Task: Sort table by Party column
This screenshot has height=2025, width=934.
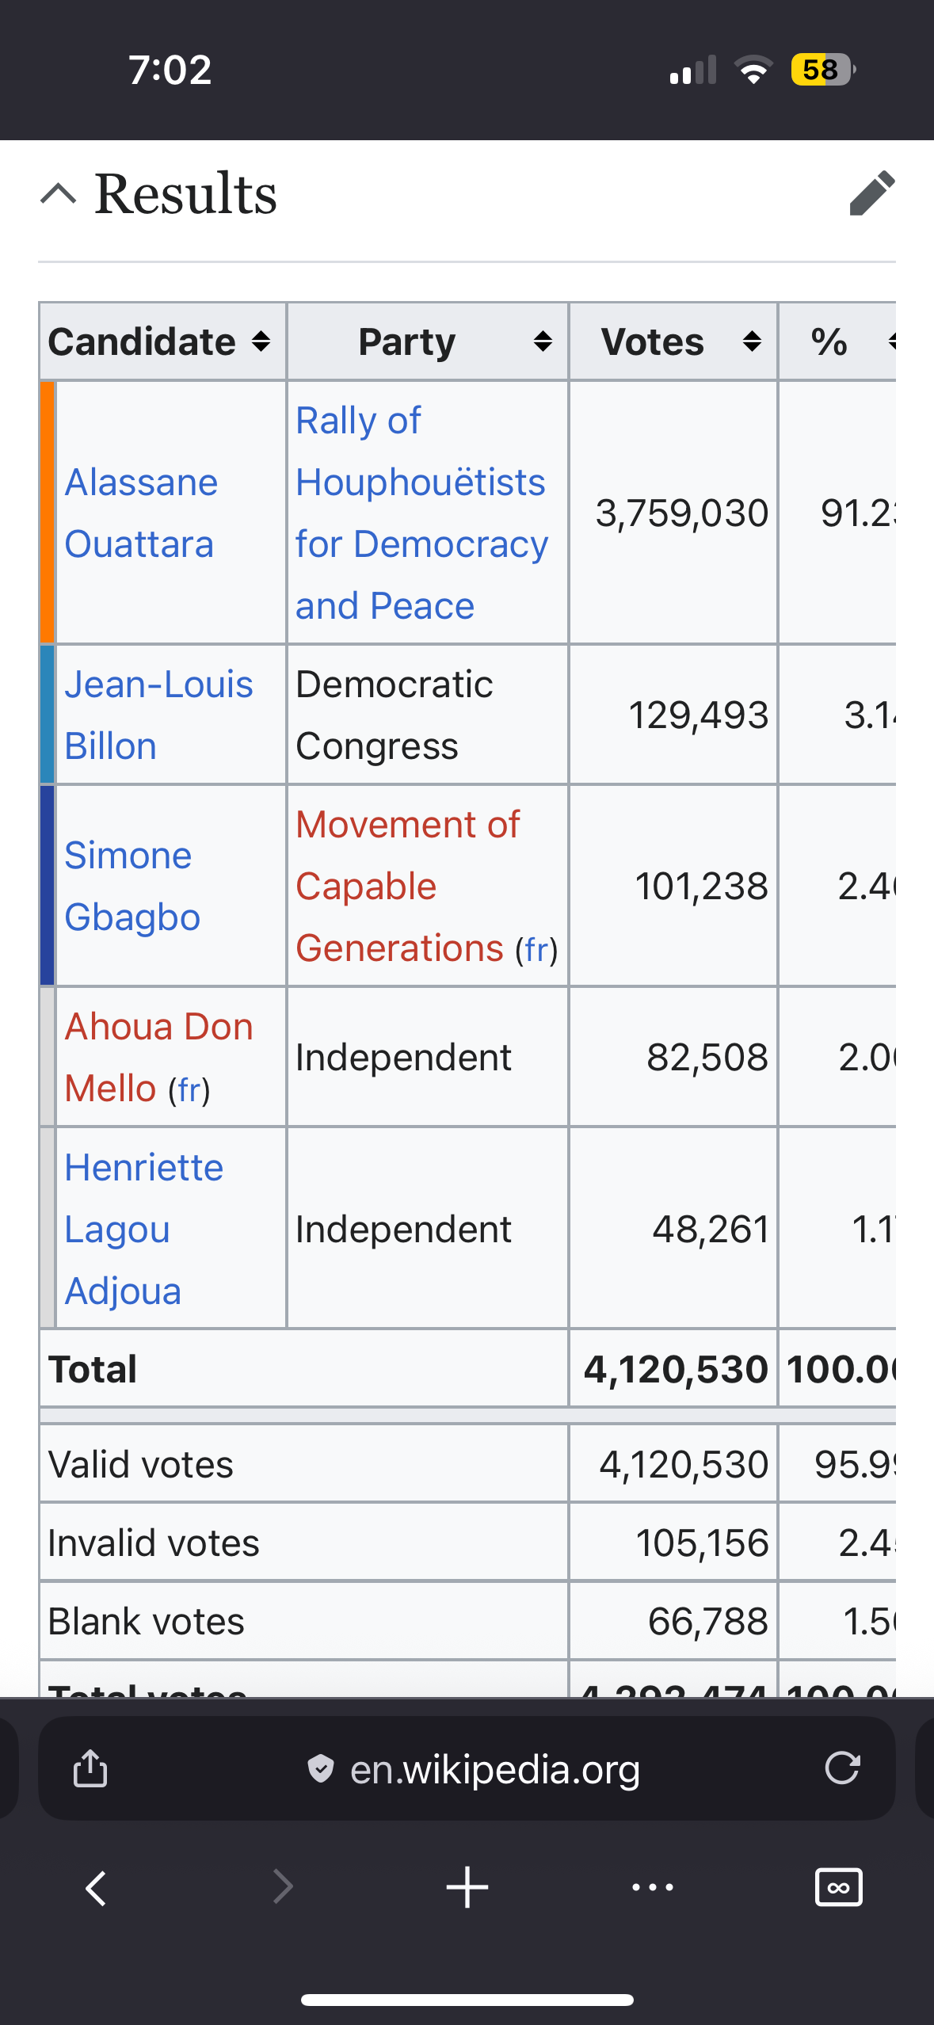Action: pyautogui.click(x=543, y=342)
